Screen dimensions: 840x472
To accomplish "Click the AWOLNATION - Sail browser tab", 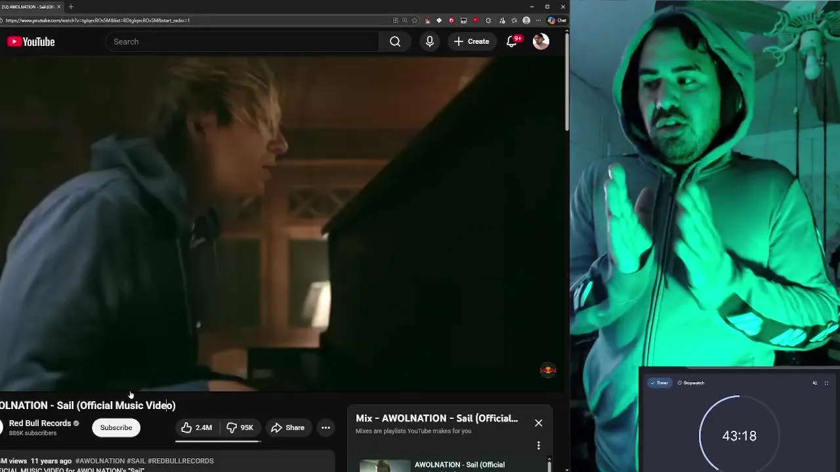I will coord(29,7).
